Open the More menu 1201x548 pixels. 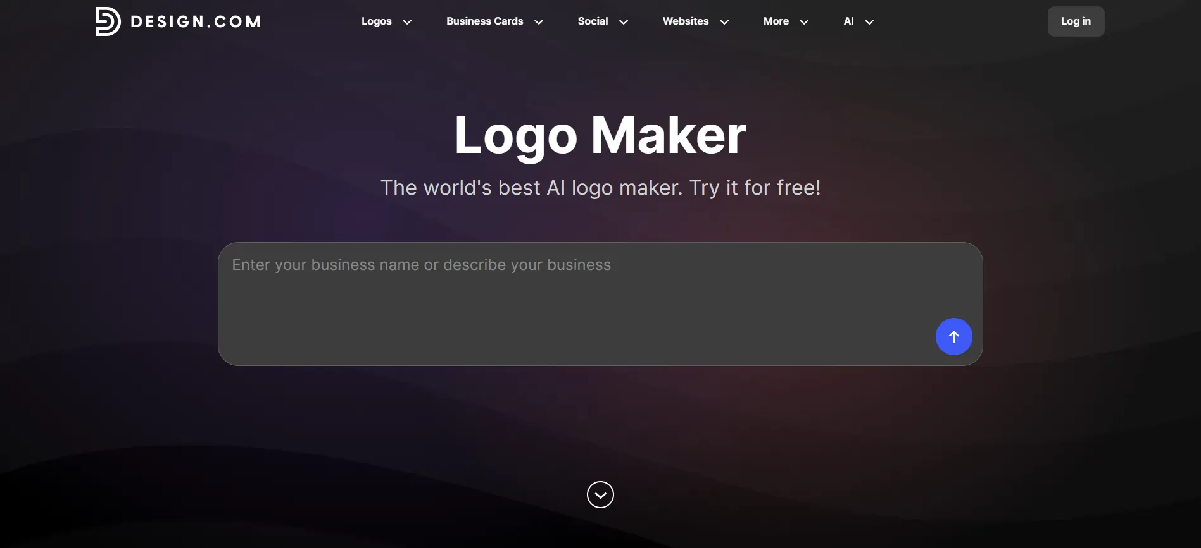pyautogui.click(x=776, y=21)
